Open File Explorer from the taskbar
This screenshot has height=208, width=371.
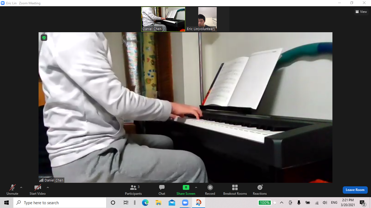click(159, 203)
